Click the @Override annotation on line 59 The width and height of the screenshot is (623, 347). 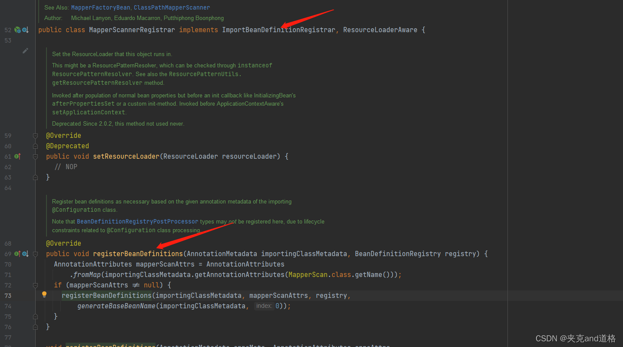[64, 136]
